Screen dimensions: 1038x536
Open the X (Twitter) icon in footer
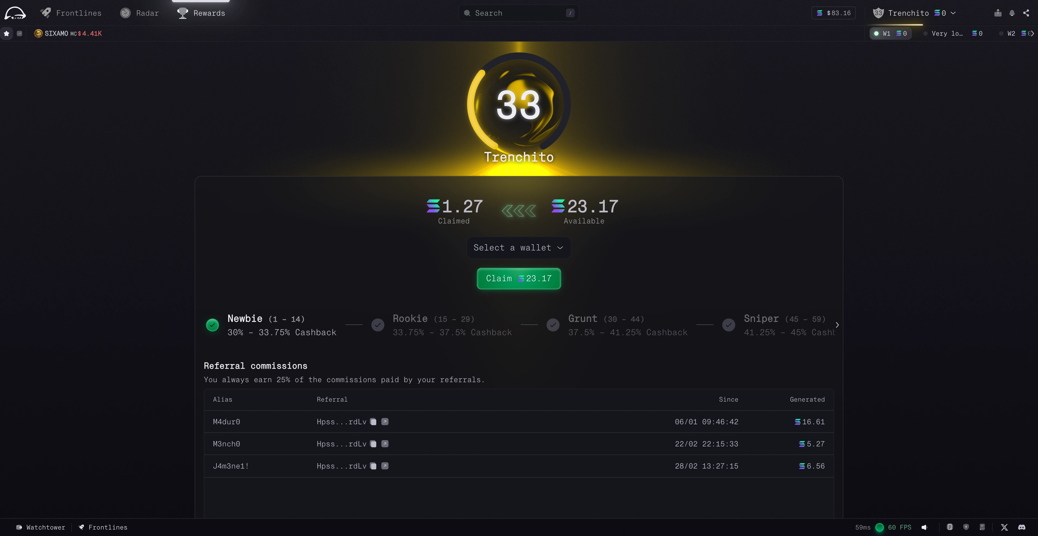coord(1004,527)
